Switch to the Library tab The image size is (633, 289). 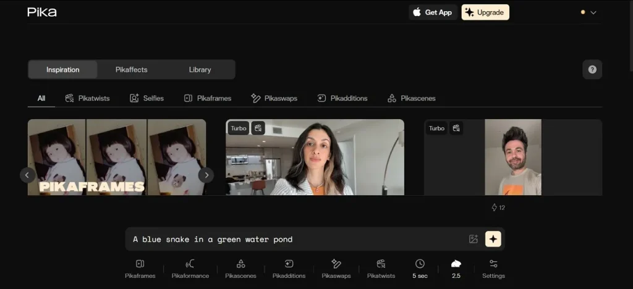200,69
